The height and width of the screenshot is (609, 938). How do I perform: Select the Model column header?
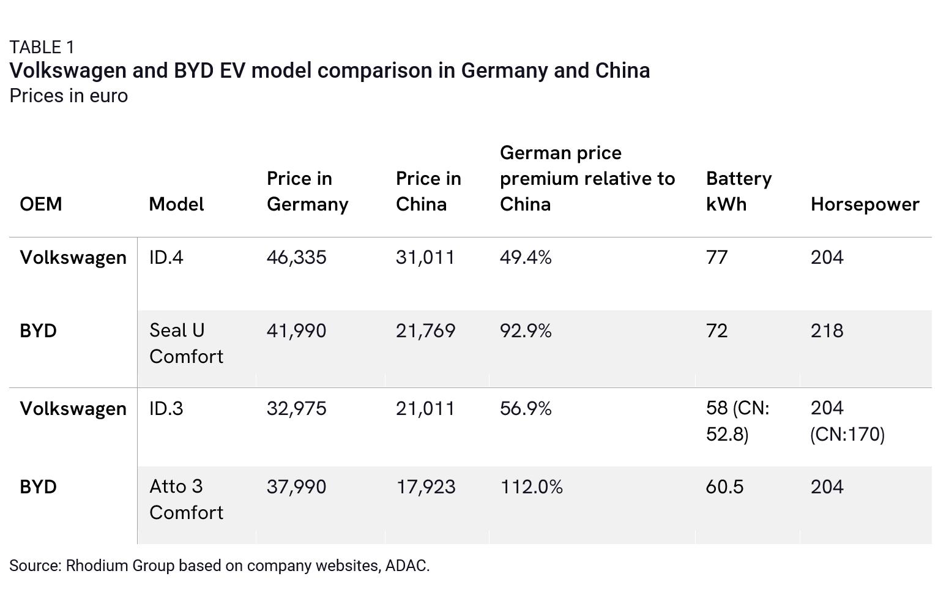176,204
